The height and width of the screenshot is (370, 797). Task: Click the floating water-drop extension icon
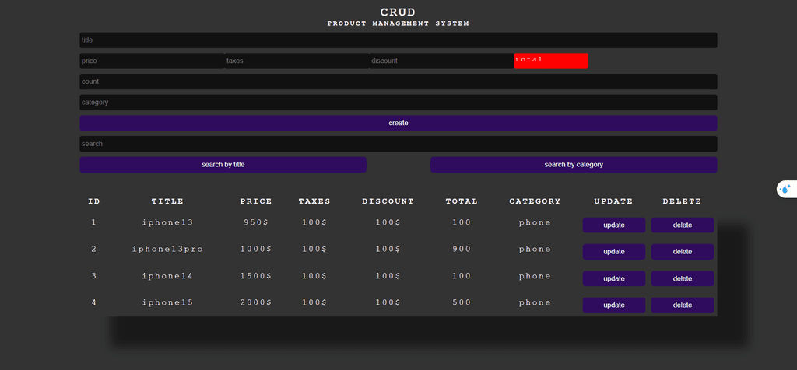(786, 190)
